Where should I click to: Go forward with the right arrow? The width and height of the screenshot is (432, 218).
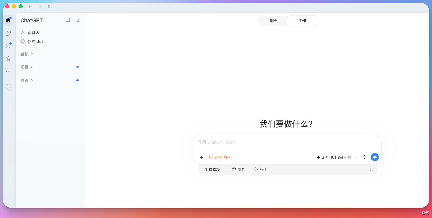click(x=40, y=6)
